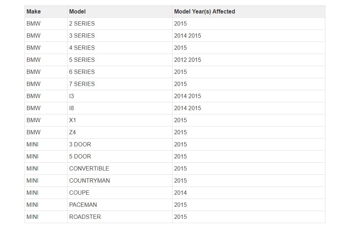
Task: Click the COUNTRYMAN model cell
Action: coord(90,180)
